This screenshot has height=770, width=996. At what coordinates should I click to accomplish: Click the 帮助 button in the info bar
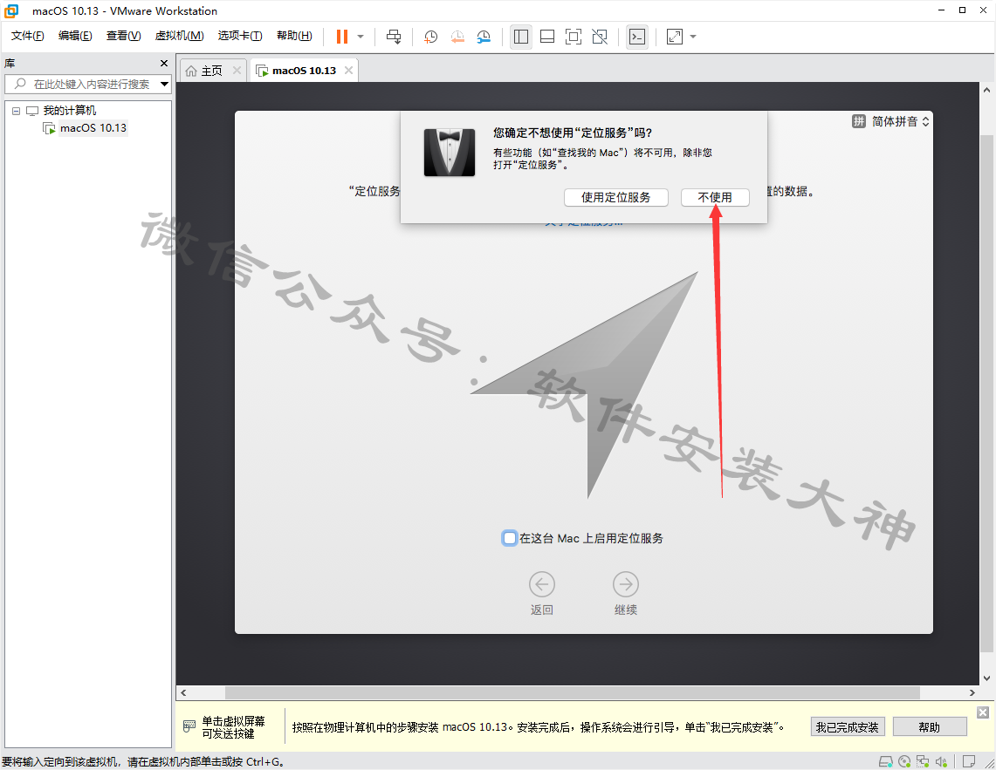click(x=930, y=726)
